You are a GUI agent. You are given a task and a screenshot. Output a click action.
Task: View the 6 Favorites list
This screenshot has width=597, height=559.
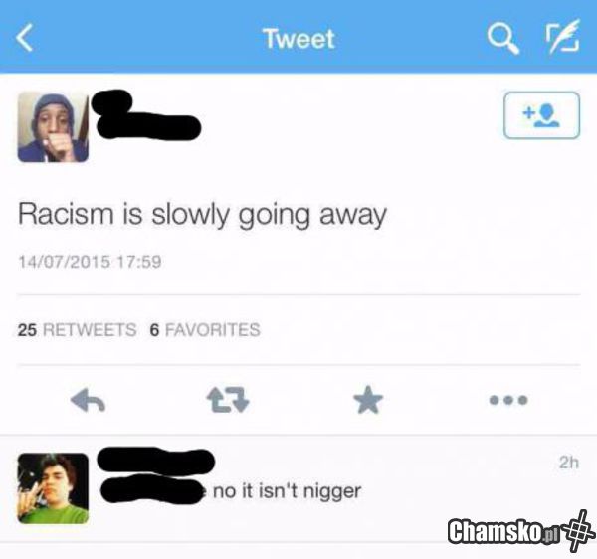pos(205,329)
